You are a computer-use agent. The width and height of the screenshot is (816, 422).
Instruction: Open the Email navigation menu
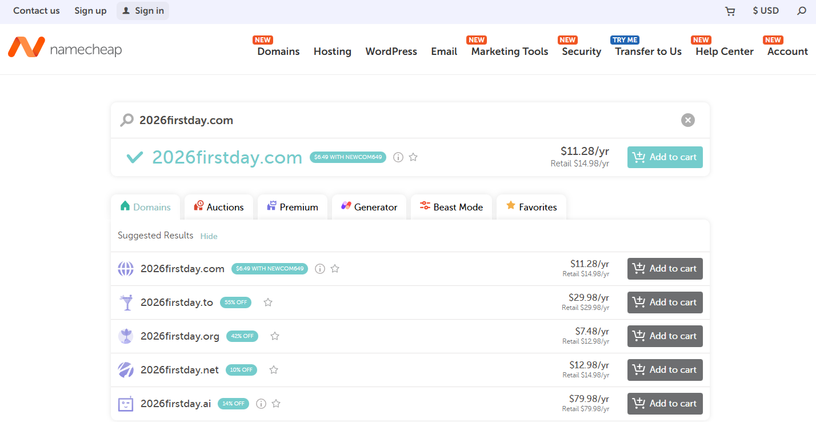click(x=444, y=51)
